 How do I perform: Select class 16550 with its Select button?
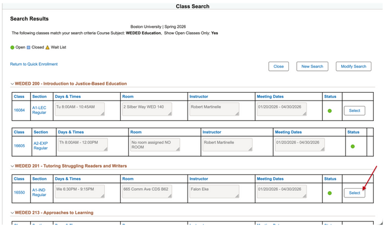pyautogui.click(x=354, y=192)
